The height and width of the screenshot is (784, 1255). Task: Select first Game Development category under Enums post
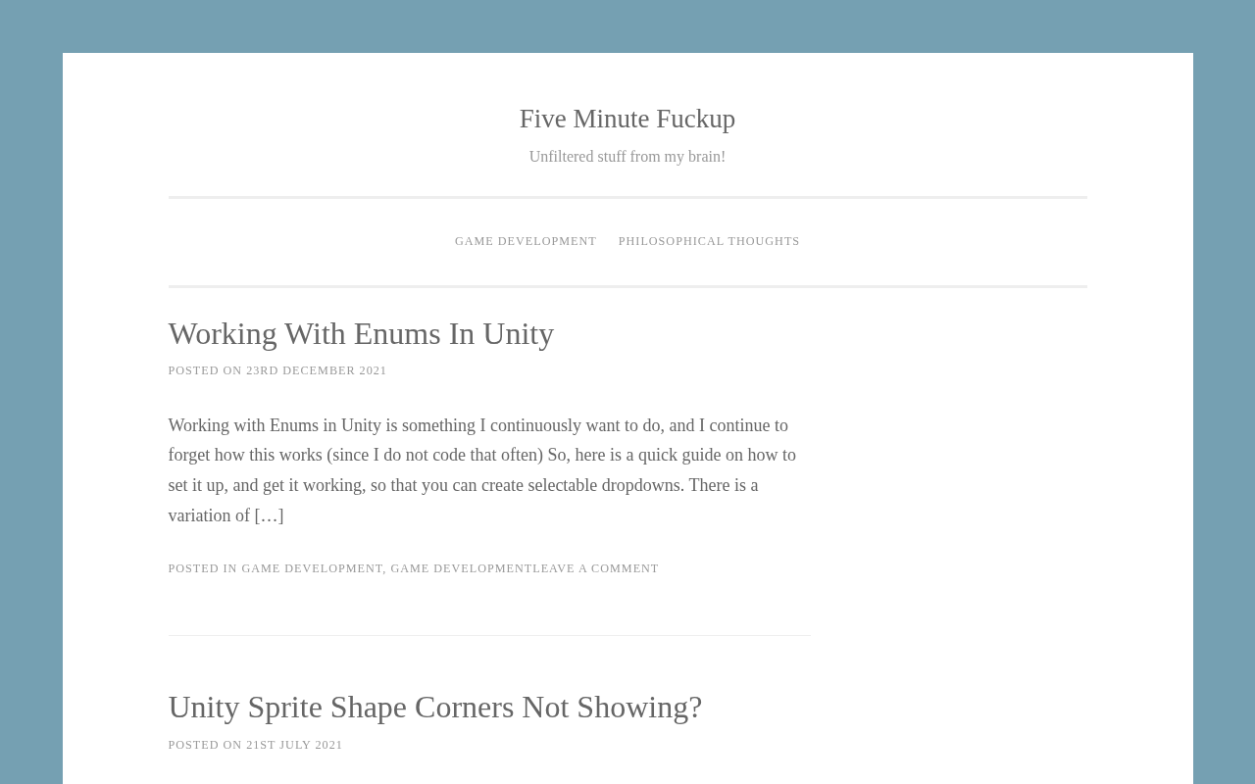[x=312, y=568]
